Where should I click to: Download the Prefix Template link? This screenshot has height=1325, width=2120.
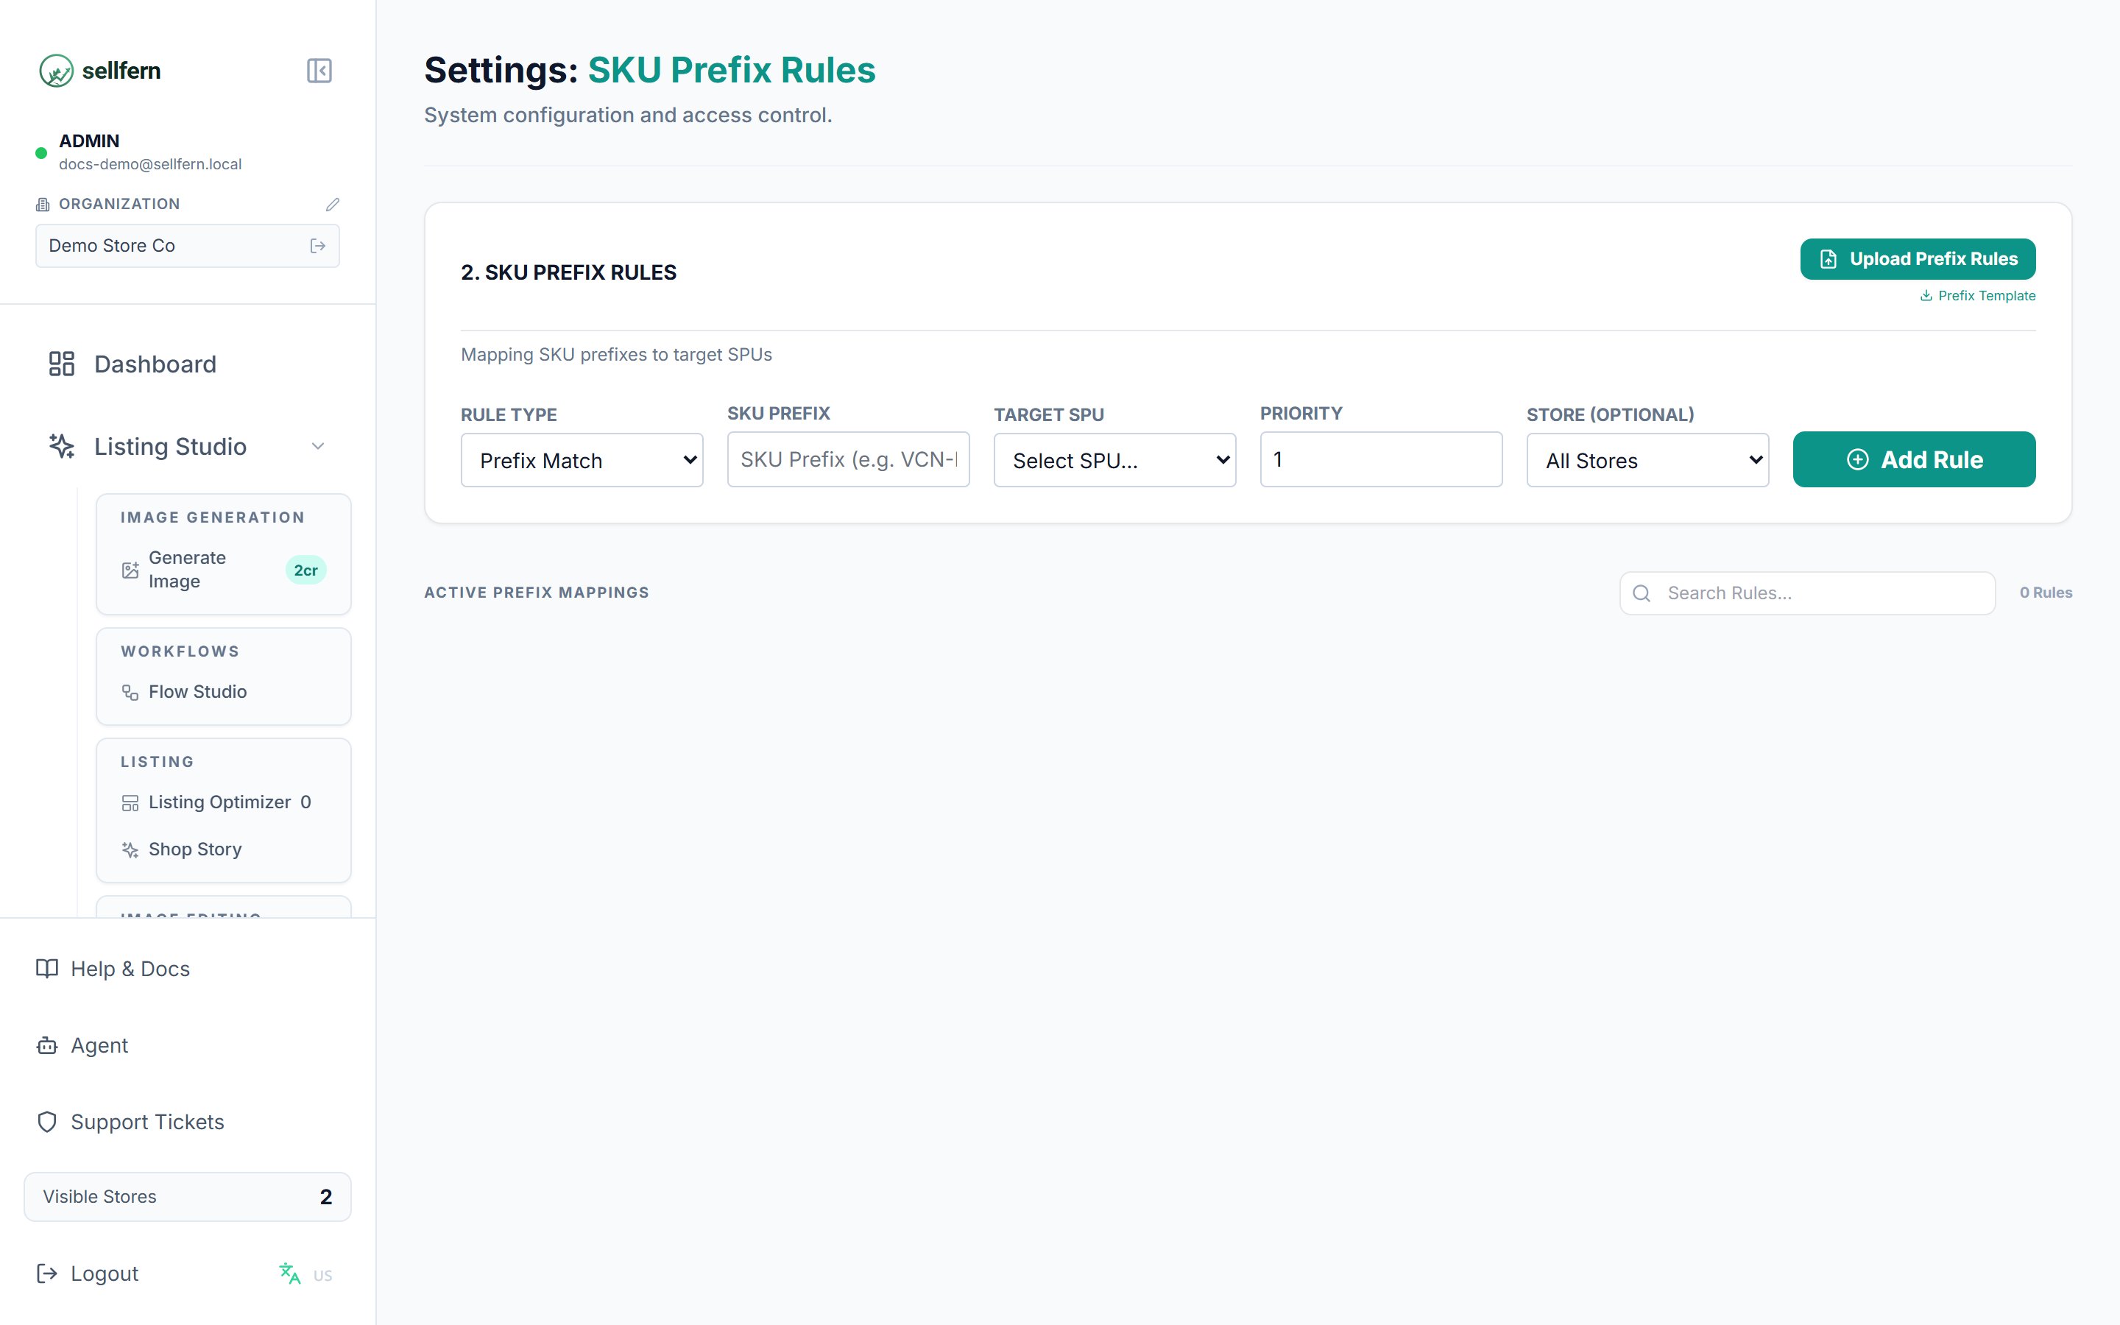1978,295
